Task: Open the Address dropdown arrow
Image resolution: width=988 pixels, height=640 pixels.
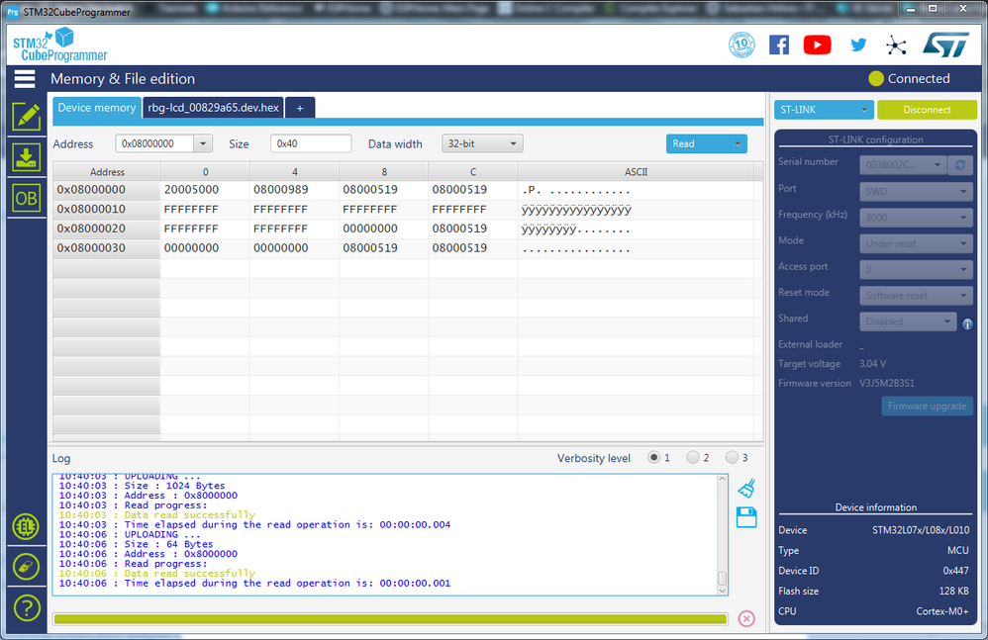Action: [x=203, y=143]
